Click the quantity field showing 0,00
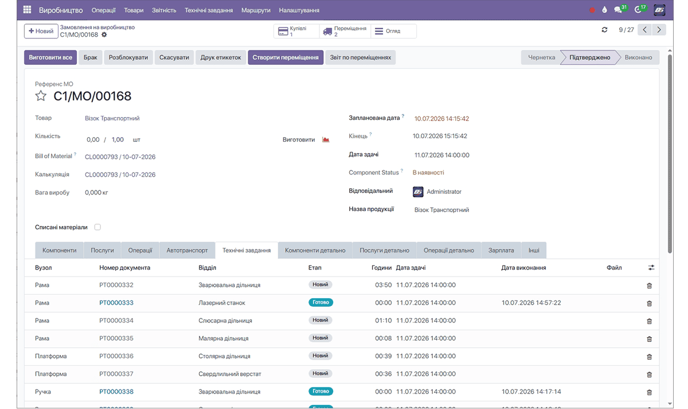Image resolution: width=688 pixels, height=409 pixels. [x=93, y=139]
